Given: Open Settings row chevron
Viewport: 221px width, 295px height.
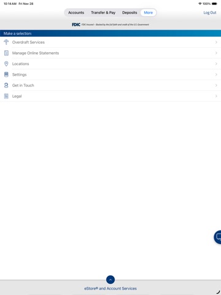Looking at the screenshot, I should pyautogui.click(x=216, y=74).
